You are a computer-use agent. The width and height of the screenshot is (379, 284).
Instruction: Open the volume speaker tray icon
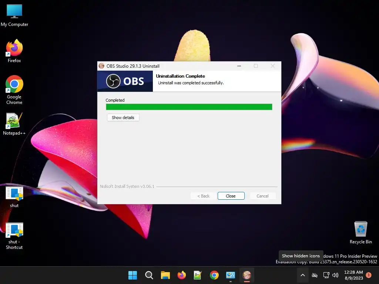(x=335, y=275)
